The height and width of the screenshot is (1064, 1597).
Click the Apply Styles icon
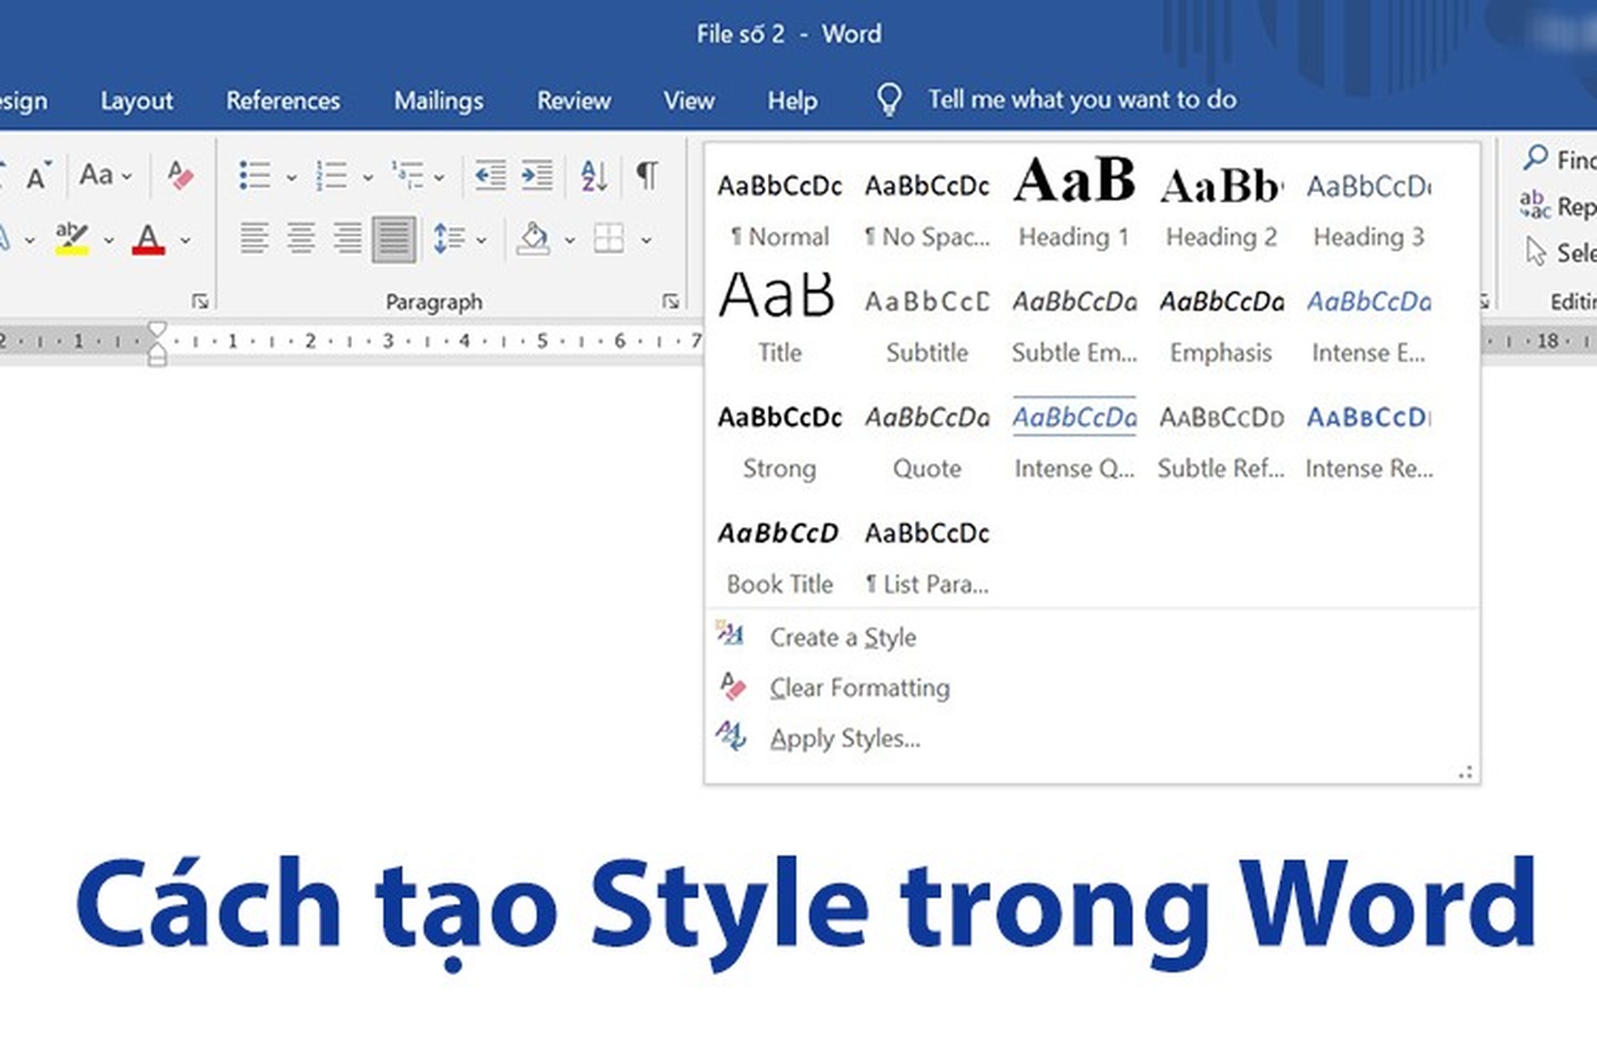731,736
